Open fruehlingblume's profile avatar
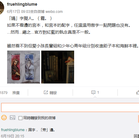The image size is (139, 138). (x=2, y=8)
